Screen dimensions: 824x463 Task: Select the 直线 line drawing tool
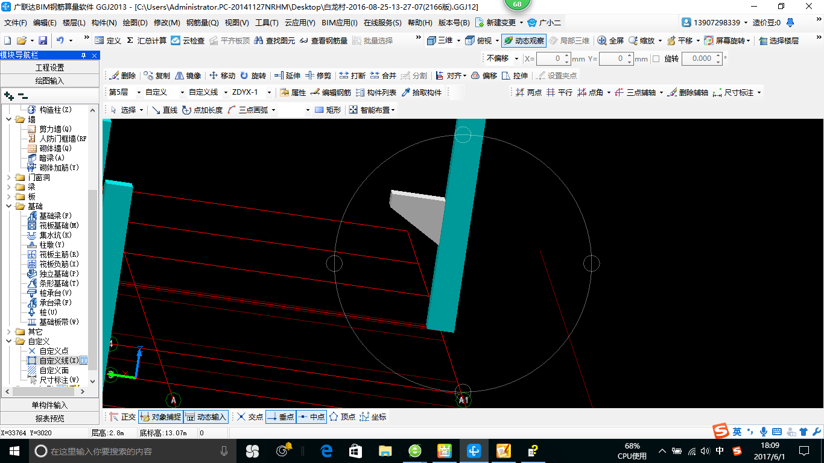tap(165, 110)
